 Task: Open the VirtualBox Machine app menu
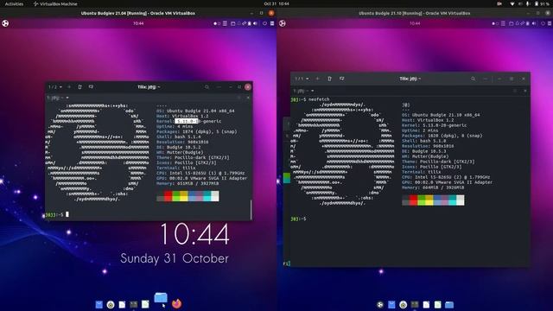(x=55, y=3)
